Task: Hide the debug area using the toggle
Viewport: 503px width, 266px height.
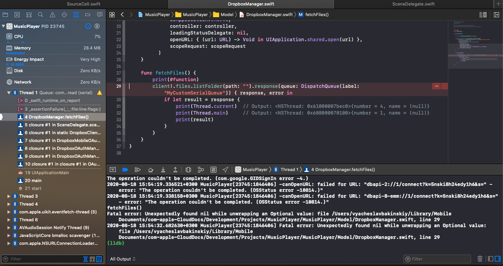Action: (x=113, y=170)
